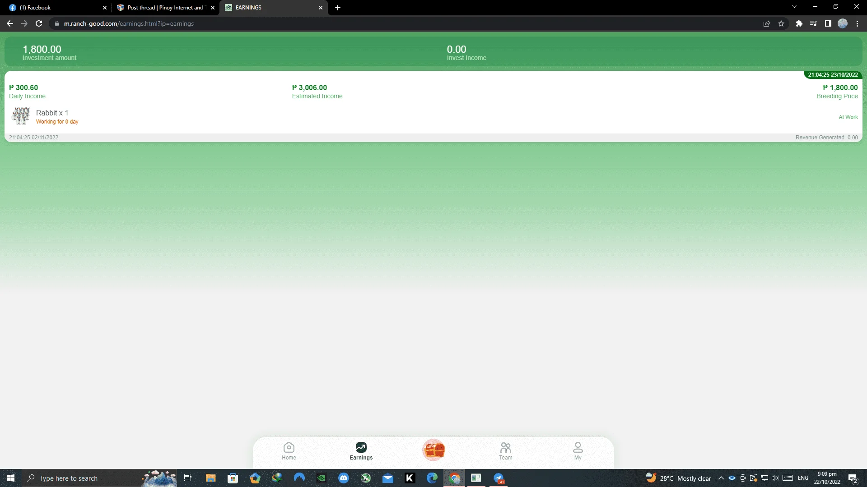This screenshot has width=867, height=487.
Task: Close the EARNINGS tab
Action: click(321, 8)
